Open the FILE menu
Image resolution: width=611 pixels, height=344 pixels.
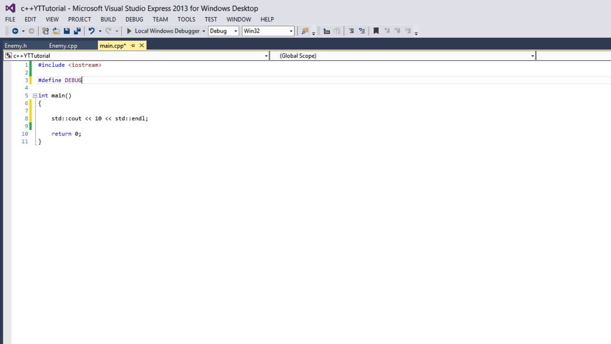click(x=10, y=20)
